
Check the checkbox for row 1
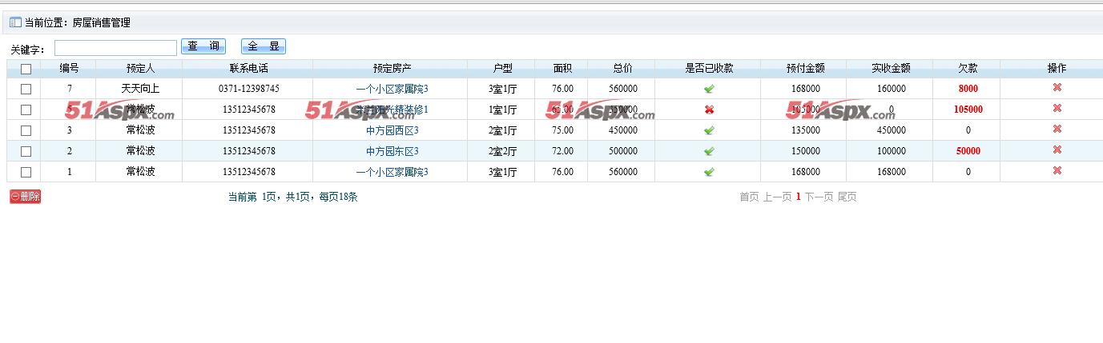[x=26, y=172]
